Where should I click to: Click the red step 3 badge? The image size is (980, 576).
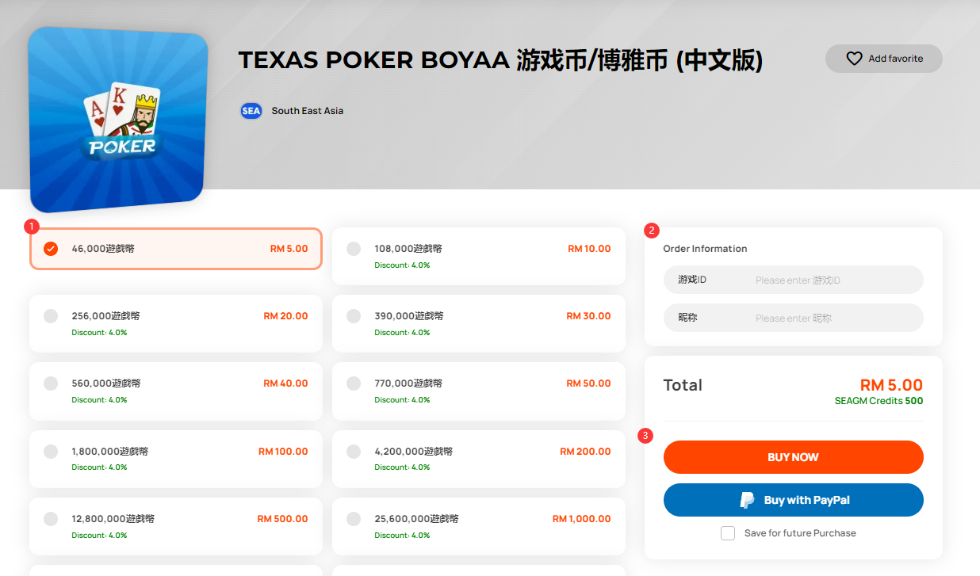click(645, 435)
